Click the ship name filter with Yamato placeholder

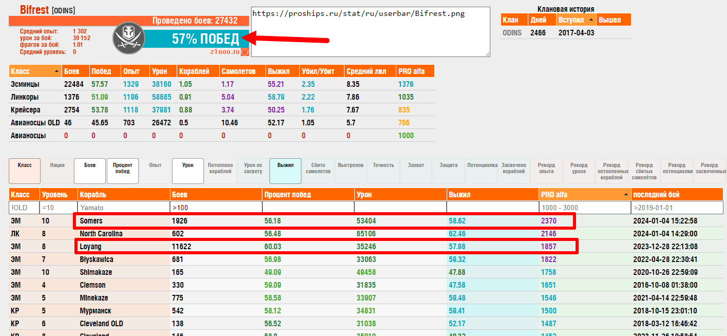click(x=124, y=208)
